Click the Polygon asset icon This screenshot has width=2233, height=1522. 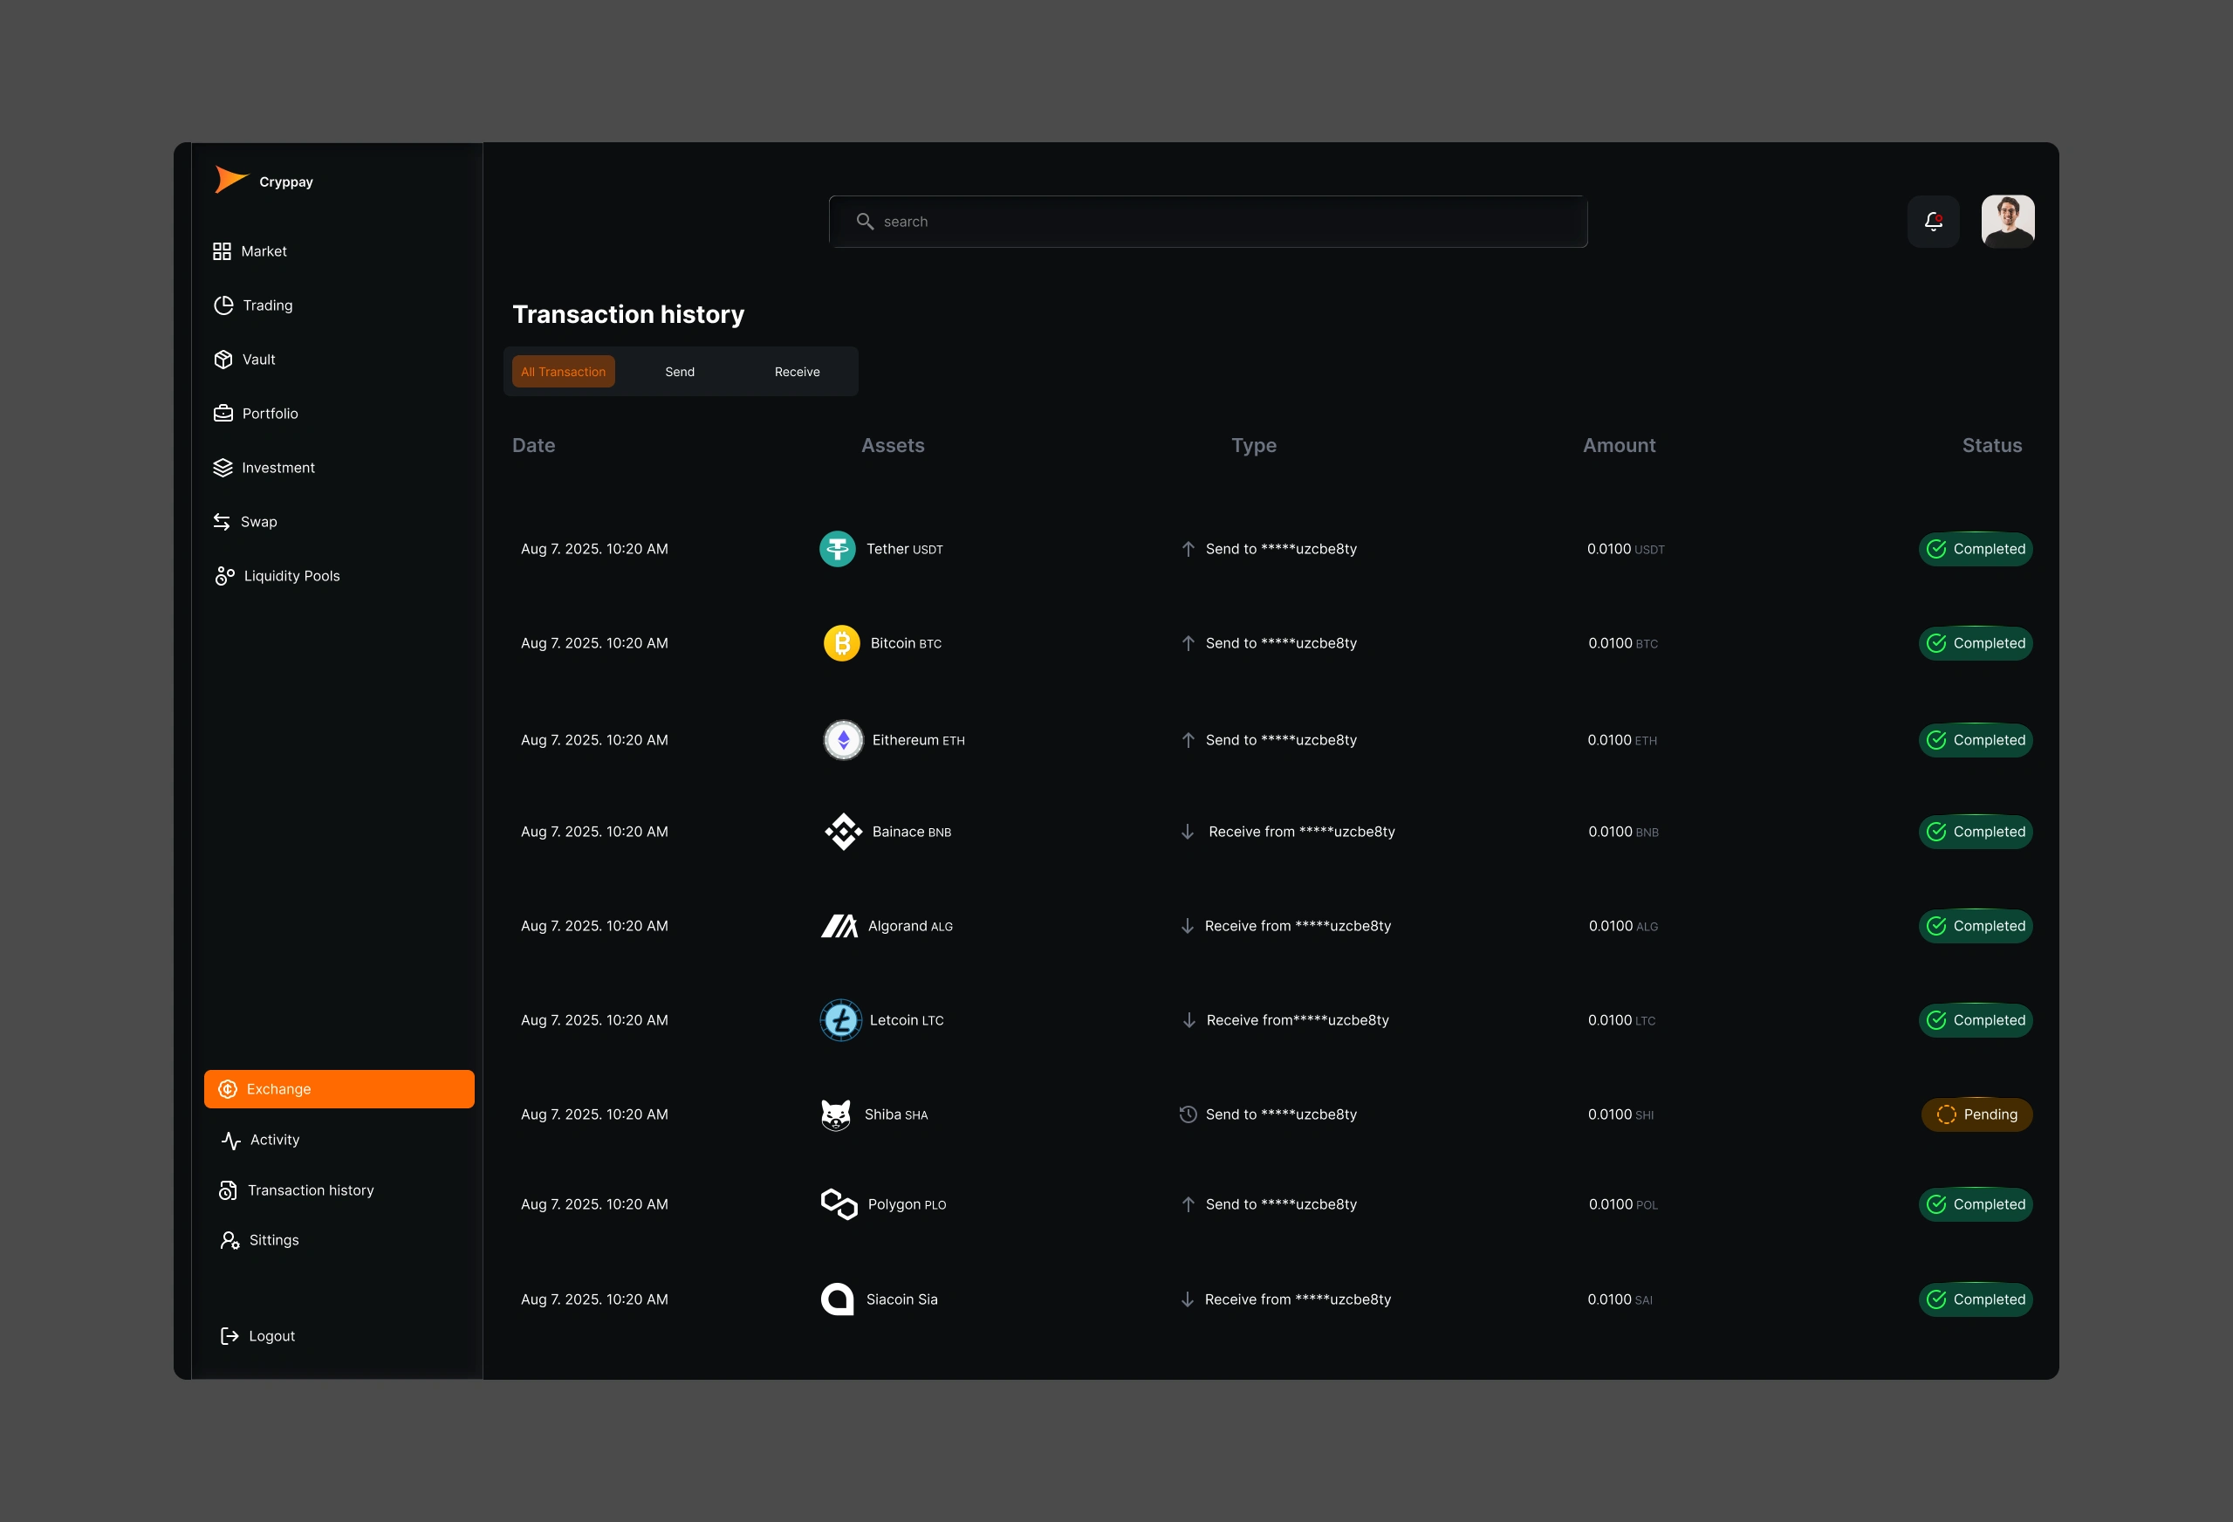click(x=839, y=1204)
